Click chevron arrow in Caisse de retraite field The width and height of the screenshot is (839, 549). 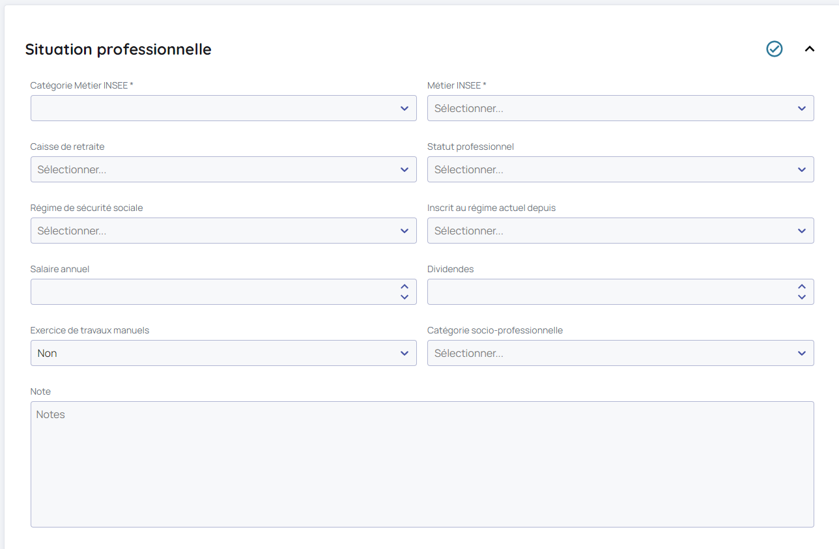pos(405,170)
